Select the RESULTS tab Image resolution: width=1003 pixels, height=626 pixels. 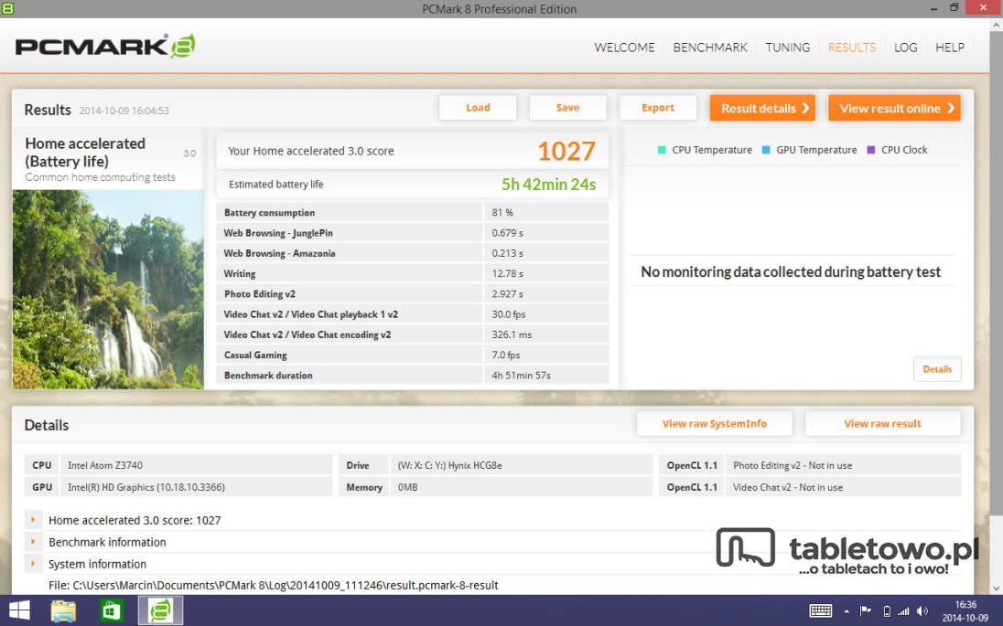point(851,48)
